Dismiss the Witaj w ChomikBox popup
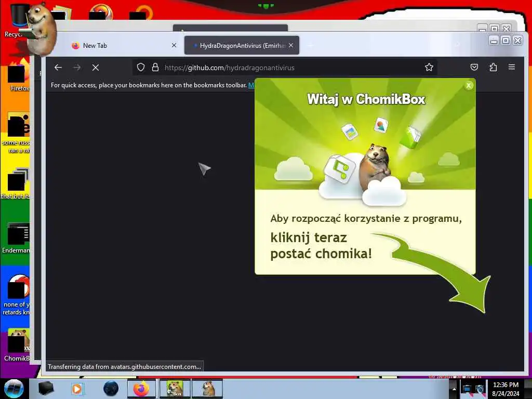This screenshot has width=532, height=399. [x=469, y=86]
